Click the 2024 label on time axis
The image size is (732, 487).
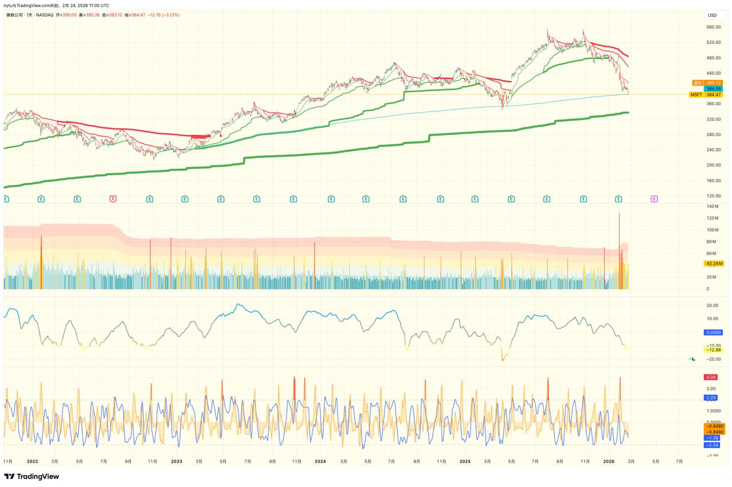click(x=320, y=461)
